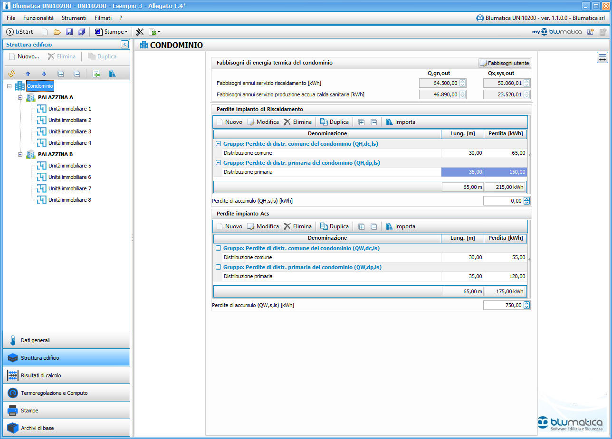Click Importa in the Riscaldamento losses toolbar

[401, 122]
